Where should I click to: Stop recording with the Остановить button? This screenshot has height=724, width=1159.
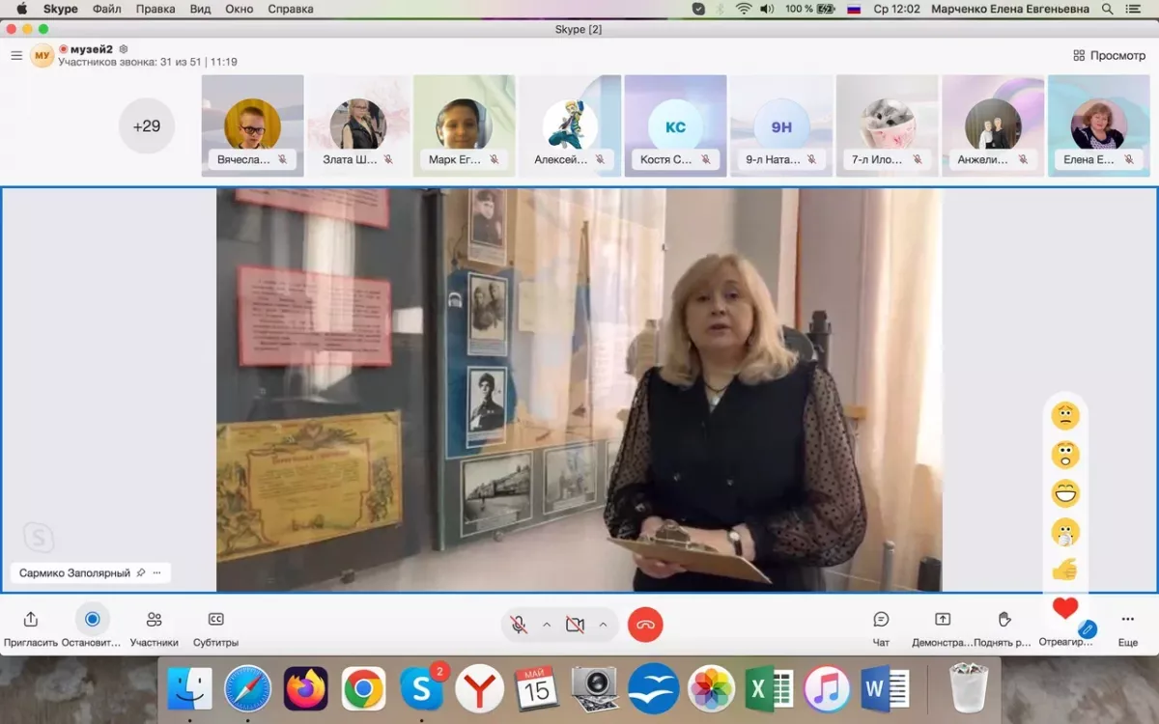point(93,620)
